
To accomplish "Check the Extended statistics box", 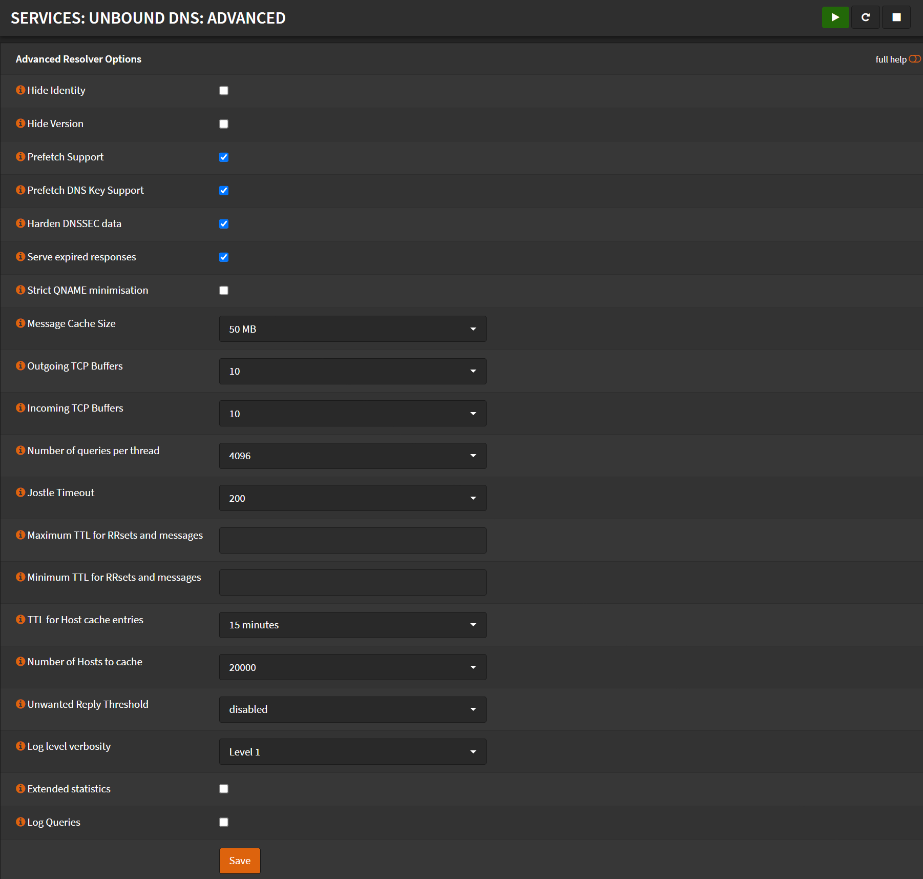I will (x=224, y=789).
